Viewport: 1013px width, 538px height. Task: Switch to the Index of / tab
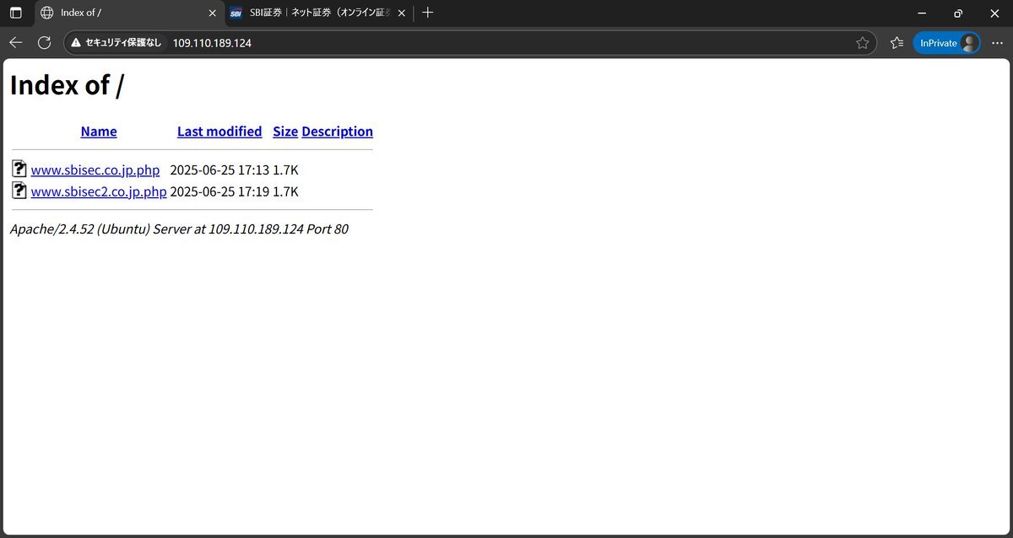tap(129, 13)
